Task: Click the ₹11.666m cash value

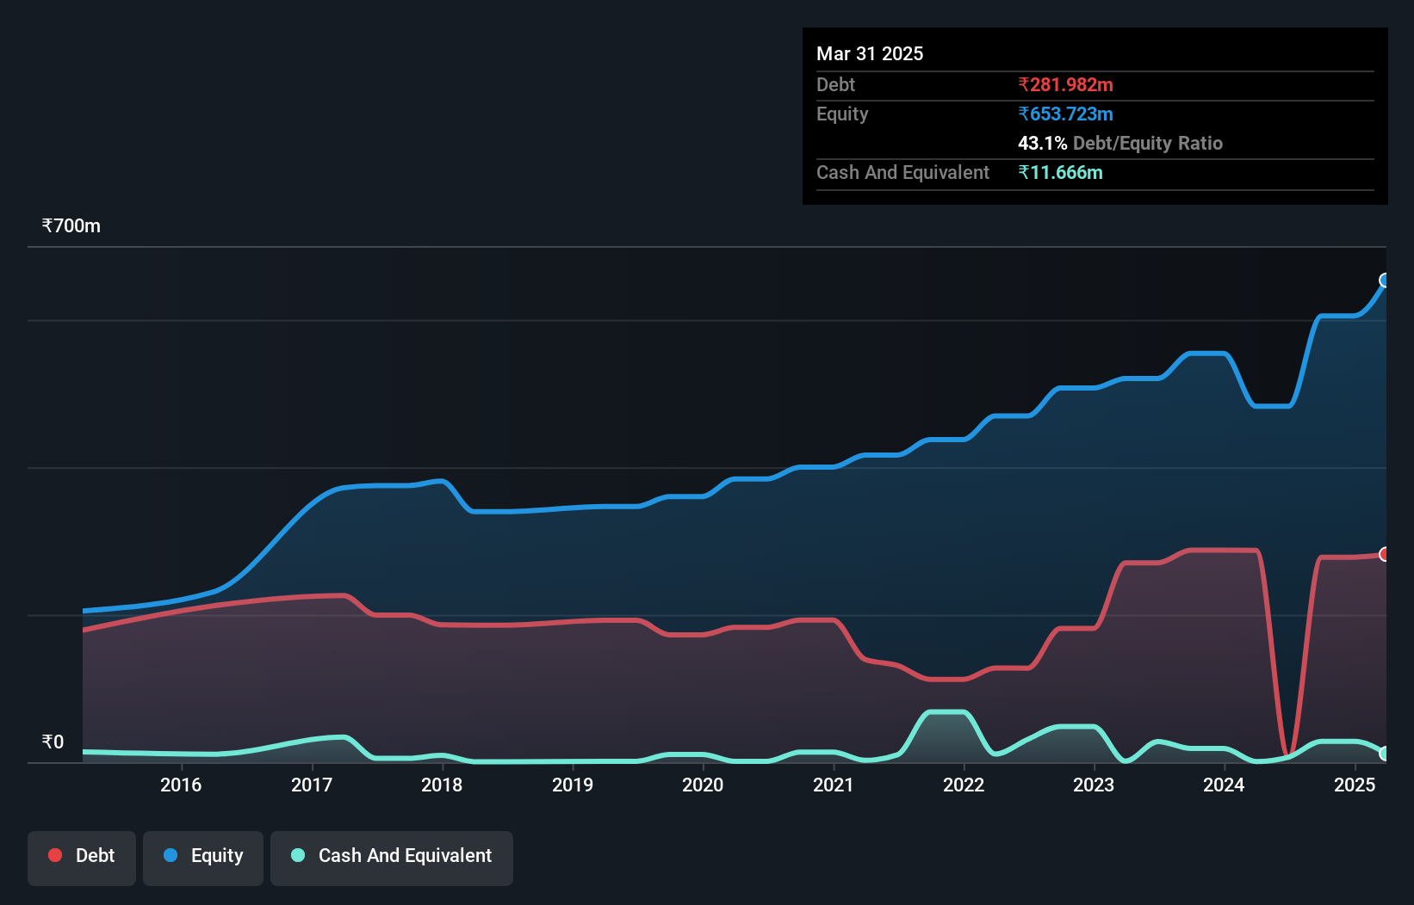Action: [1060, 172]
